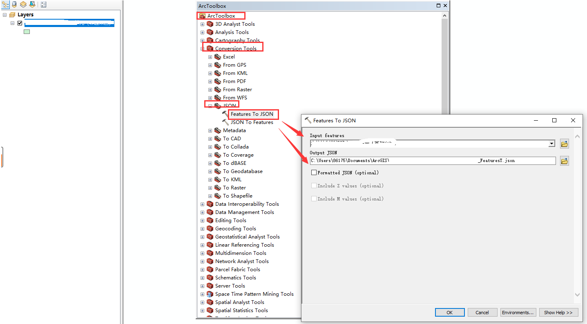Check Include M values (optional)
Screen dimensions: 587x324
pyautogui.click(x=314, y=199)
